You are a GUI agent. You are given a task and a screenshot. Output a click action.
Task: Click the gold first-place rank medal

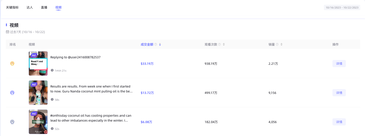12,64
